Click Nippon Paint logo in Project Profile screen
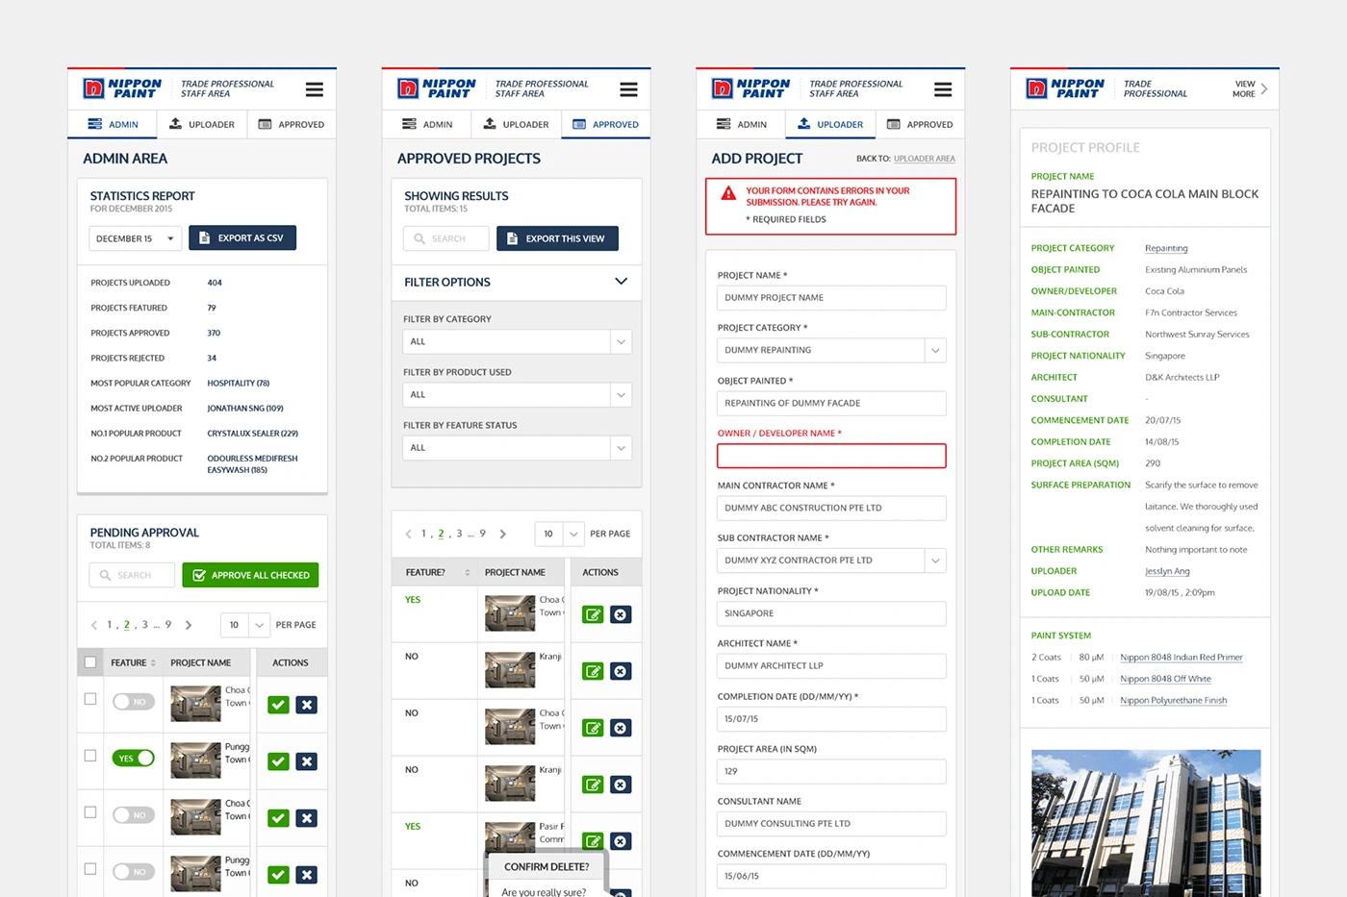1347x897 pixels. (x=1065, y=88)
